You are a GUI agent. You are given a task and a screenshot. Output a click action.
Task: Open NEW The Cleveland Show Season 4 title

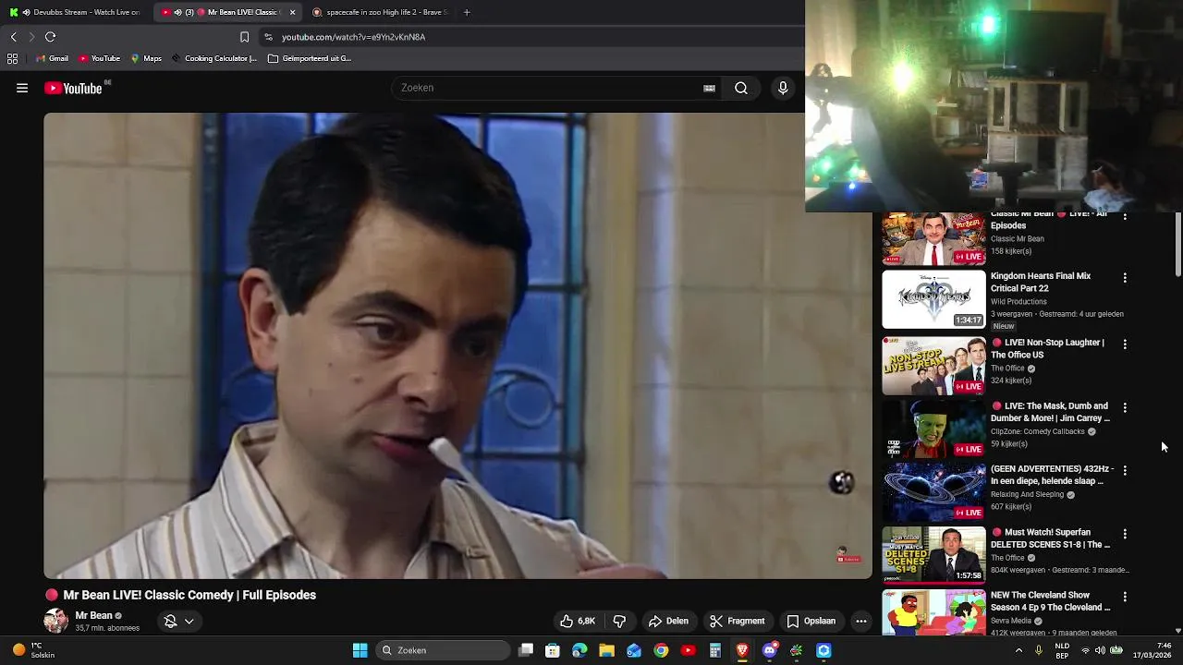[1051, 601]
